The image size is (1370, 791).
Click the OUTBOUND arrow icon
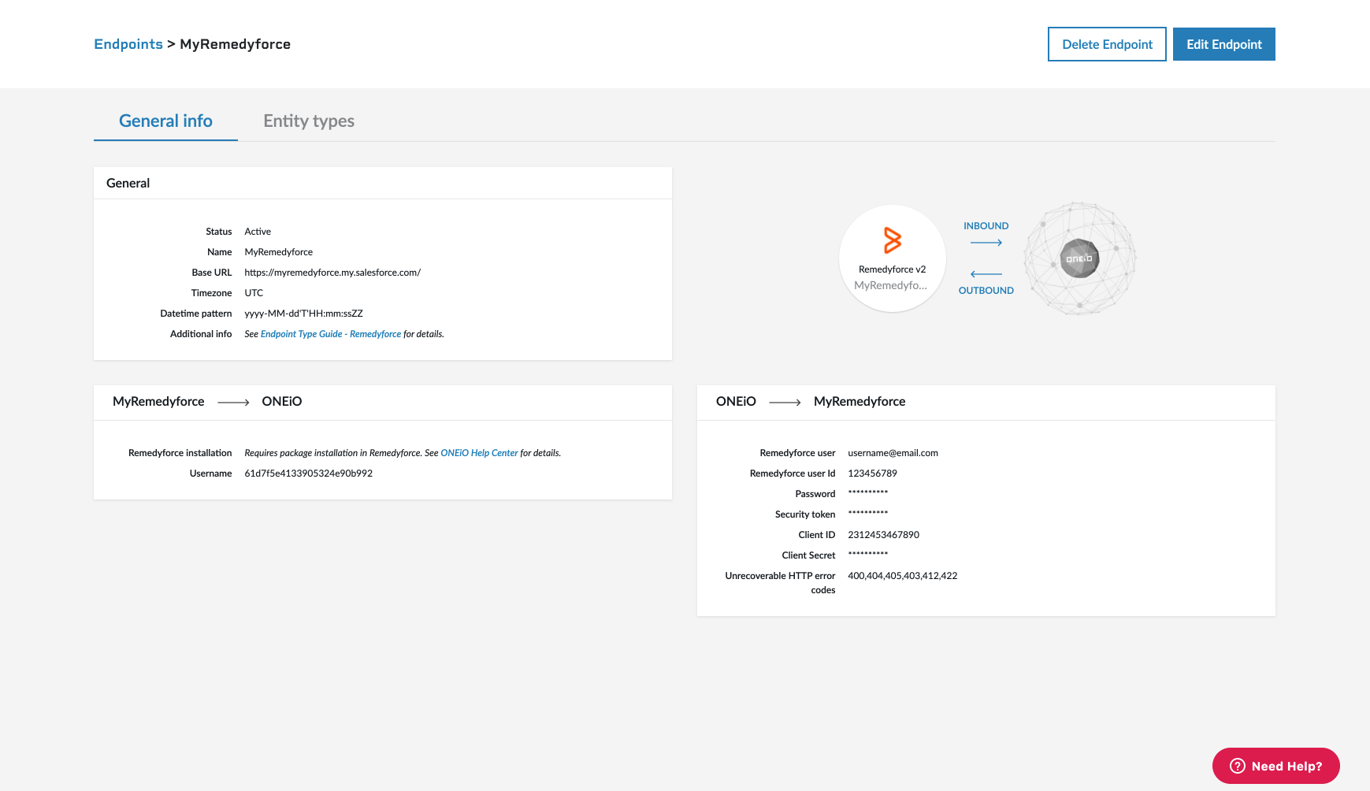[x=986, y=274]
